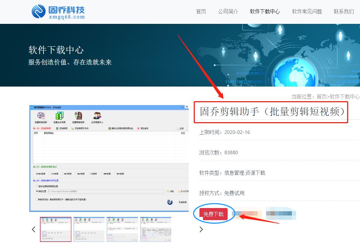Click the 固乔科技 swirl logo icon

38,11
